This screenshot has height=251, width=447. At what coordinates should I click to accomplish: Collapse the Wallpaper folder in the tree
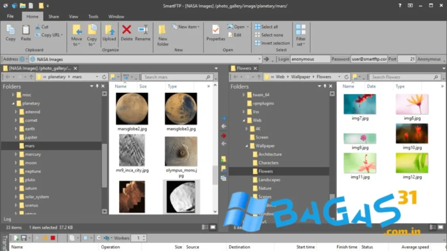tap(247, 146)
